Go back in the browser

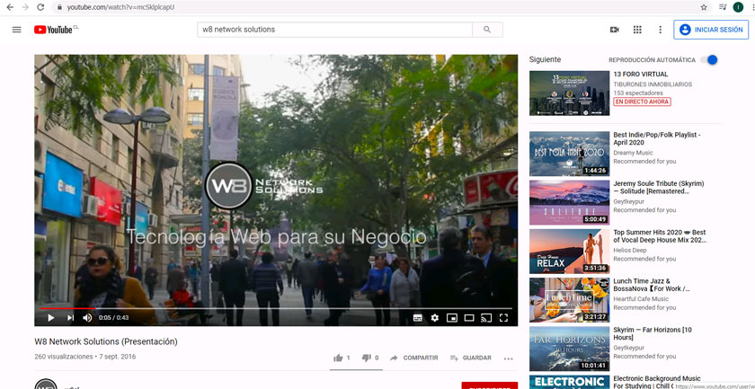[10, 7]
